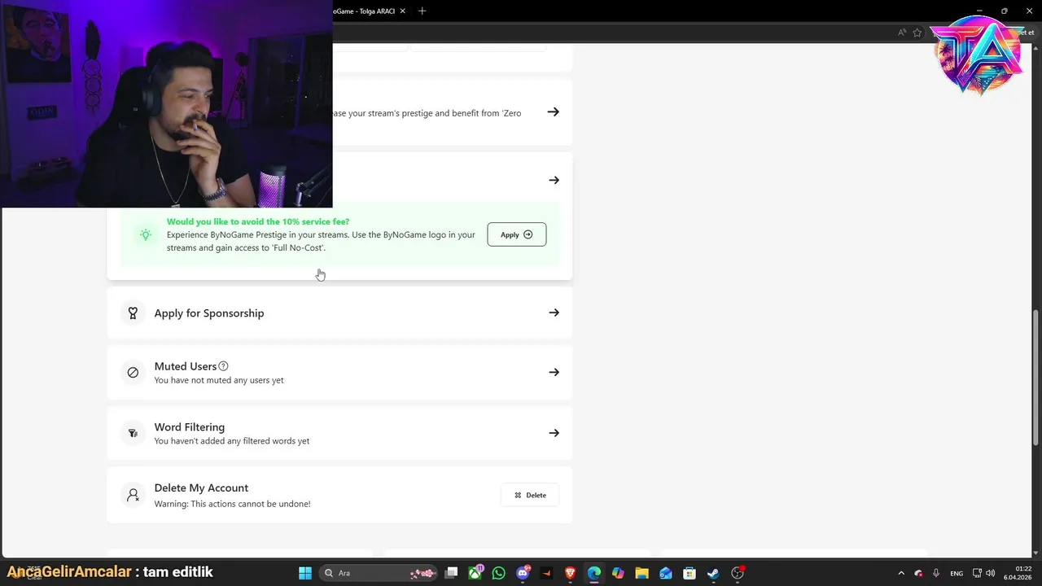
Task: Open the clock and date panel
Action: 1019,573
